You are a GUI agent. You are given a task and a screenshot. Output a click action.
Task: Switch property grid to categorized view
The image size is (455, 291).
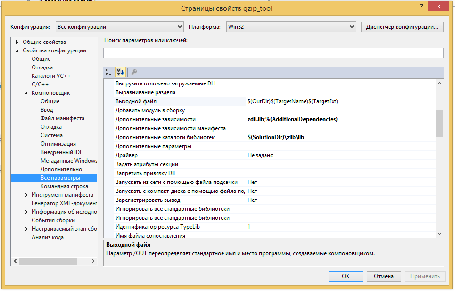pos(109,72)
